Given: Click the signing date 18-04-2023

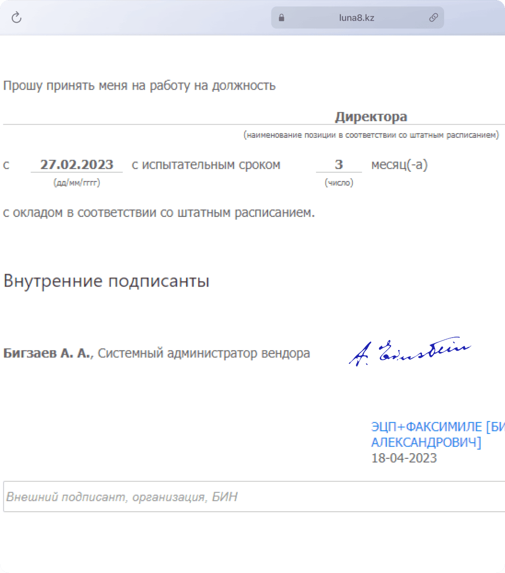Looking at the screenshot, I should (404, 458).
